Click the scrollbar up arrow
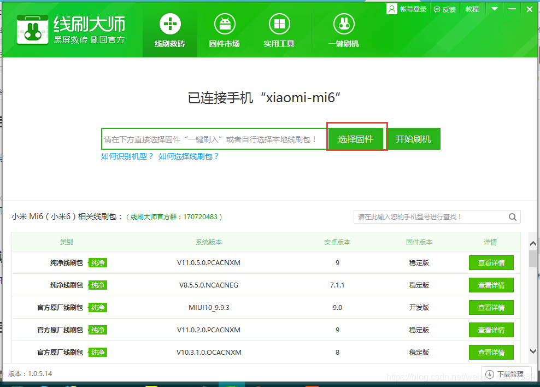 (533, 243)
